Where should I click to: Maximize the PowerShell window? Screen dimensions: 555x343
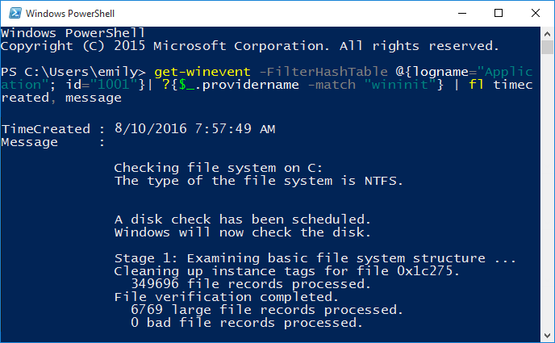tap(499, 13)
